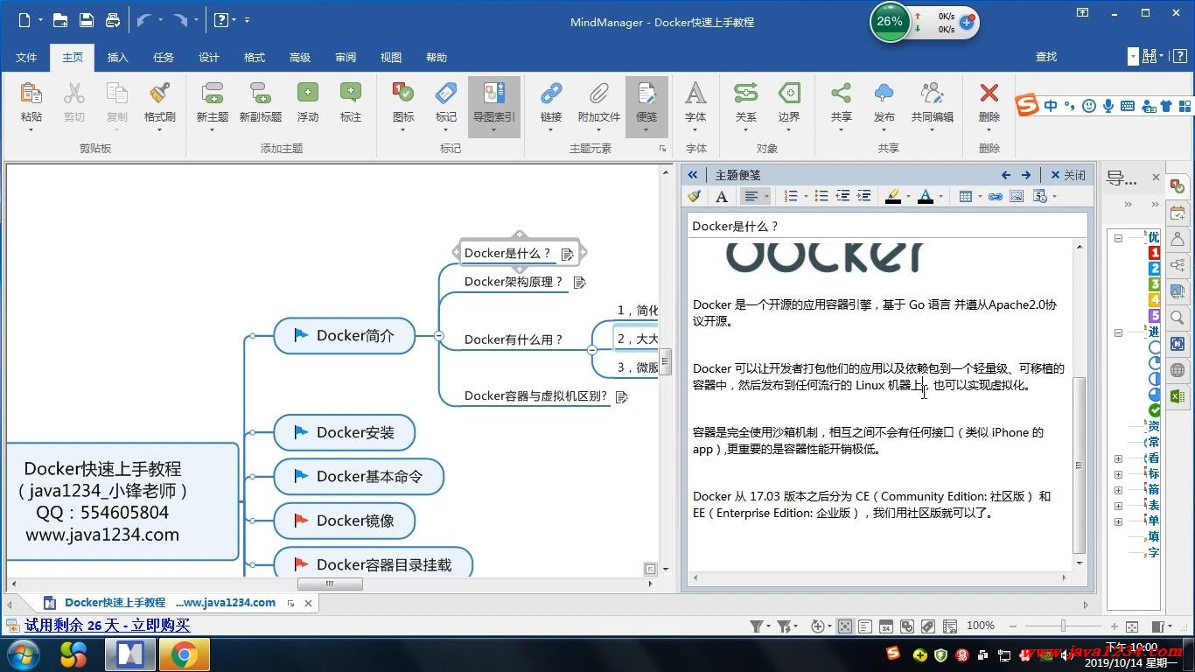The width and height of the screenshot is (1195, 672).
Task: Add a 新主题 new topic
Action: point(212,93)
